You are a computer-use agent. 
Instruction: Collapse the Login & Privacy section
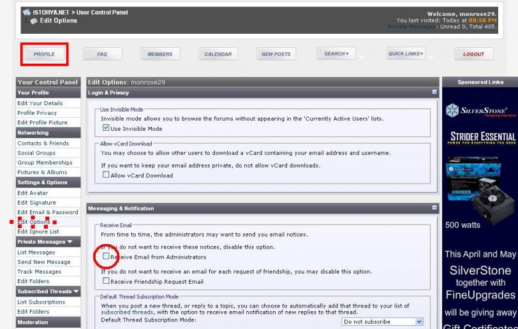434,92
